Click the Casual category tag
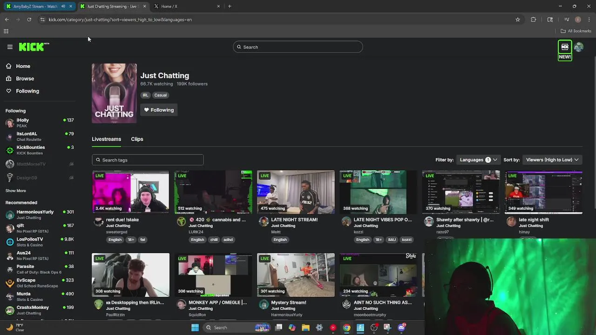 [x=160, y=95]
